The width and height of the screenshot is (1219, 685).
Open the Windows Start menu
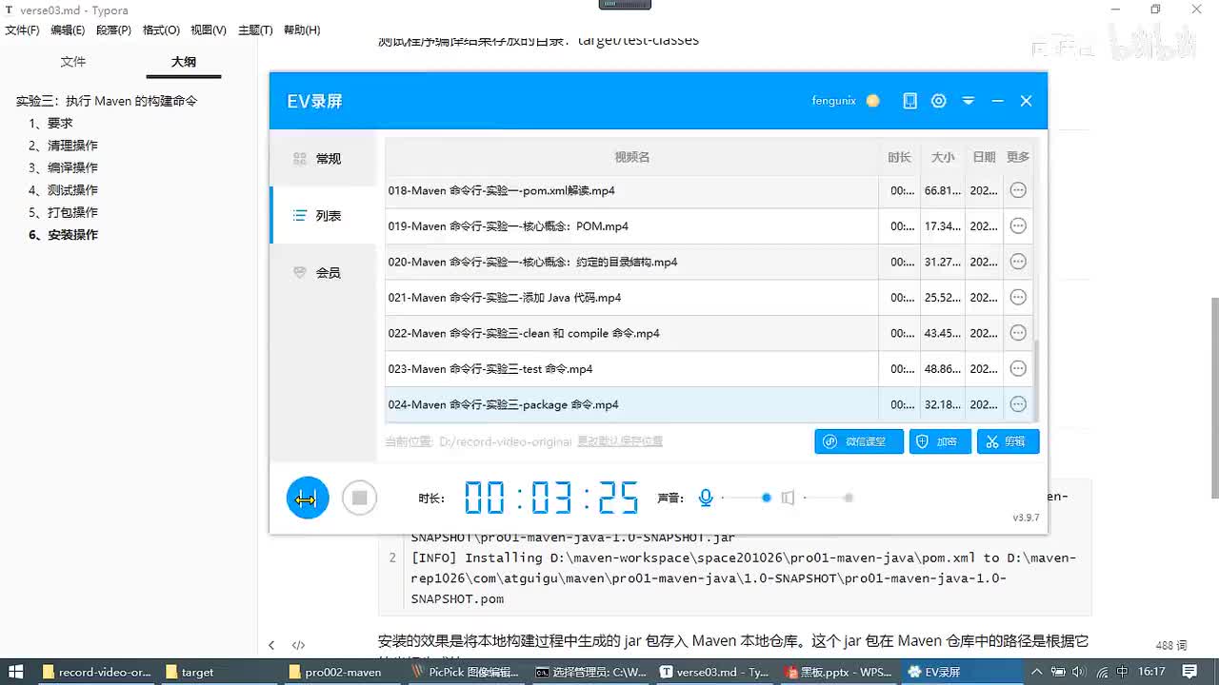pos(13,672)
